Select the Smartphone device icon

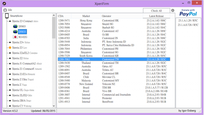coord(7,16)
